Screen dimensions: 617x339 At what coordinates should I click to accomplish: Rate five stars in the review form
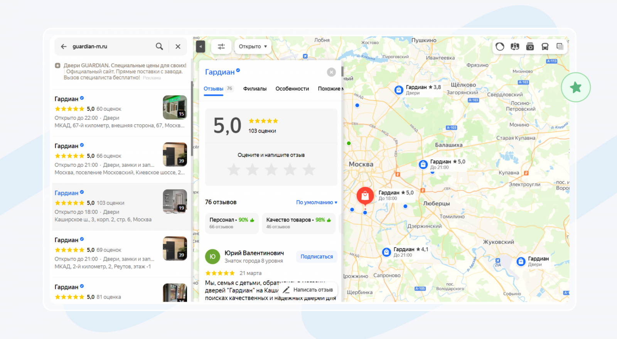[x=309, y=169]
